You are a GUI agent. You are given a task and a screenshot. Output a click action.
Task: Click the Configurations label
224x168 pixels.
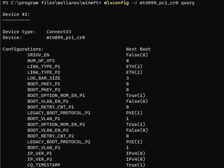point(23,49)
